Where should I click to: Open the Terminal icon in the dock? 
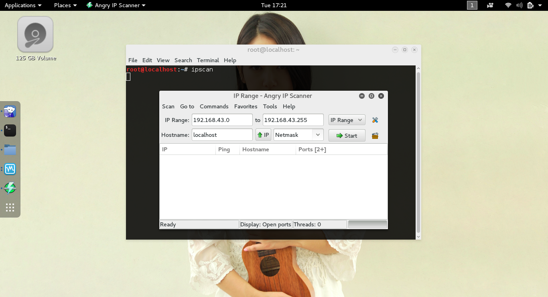10,130
